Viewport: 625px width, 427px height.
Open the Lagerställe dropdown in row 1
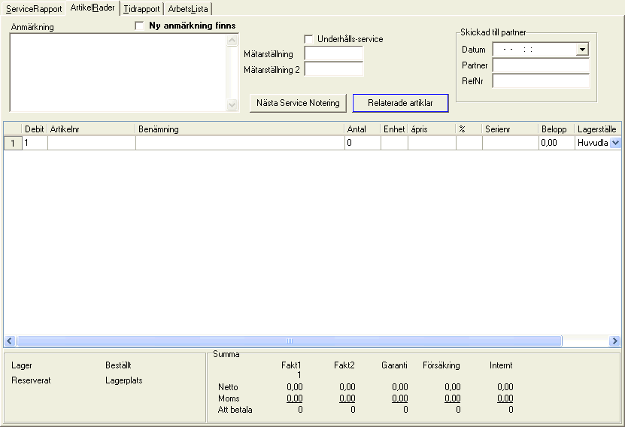(614, 143)
